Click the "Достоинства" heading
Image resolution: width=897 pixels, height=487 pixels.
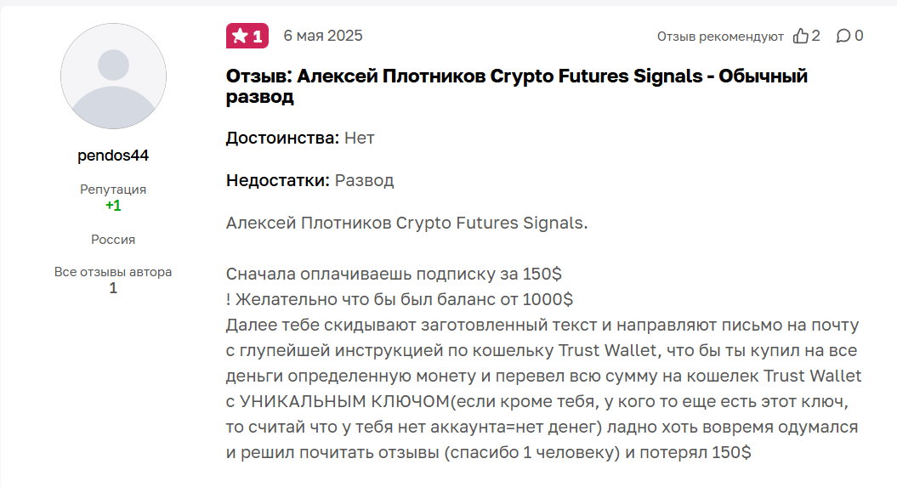coord(282,139)
